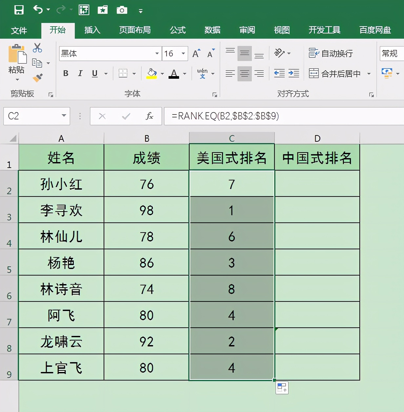Switch to the 公式 ribbon tab

(178, 30)
